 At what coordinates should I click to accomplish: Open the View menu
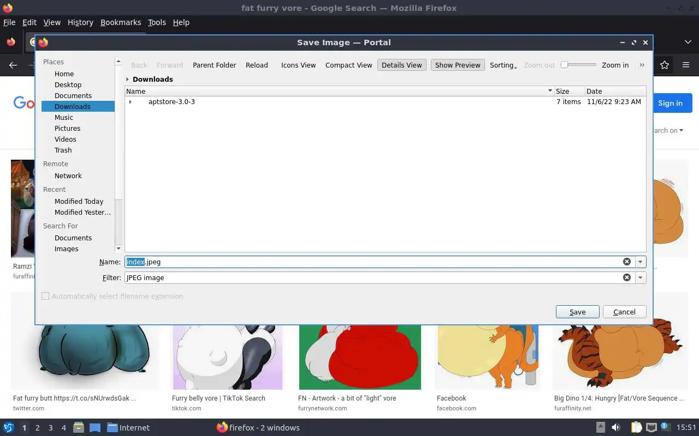52,22
